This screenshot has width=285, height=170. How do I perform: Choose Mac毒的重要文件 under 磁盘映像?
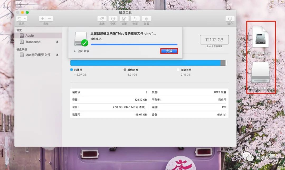[x=38, y=55]
